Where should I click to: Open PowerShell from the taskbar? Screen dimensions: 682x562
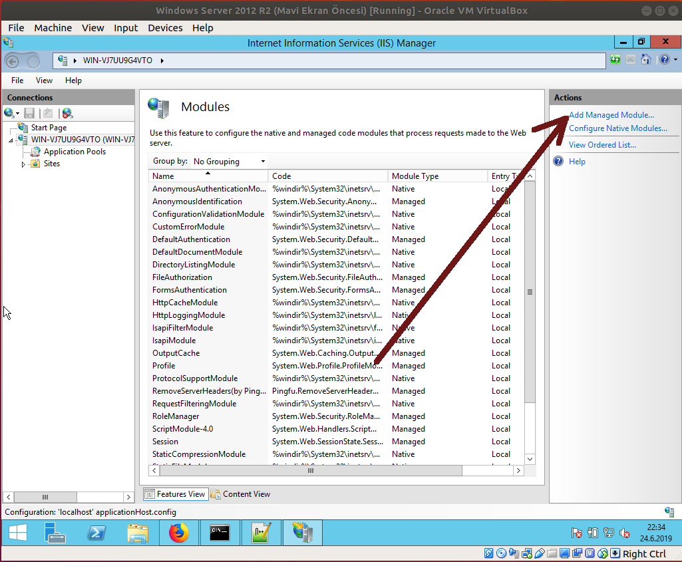coord(96,533)
